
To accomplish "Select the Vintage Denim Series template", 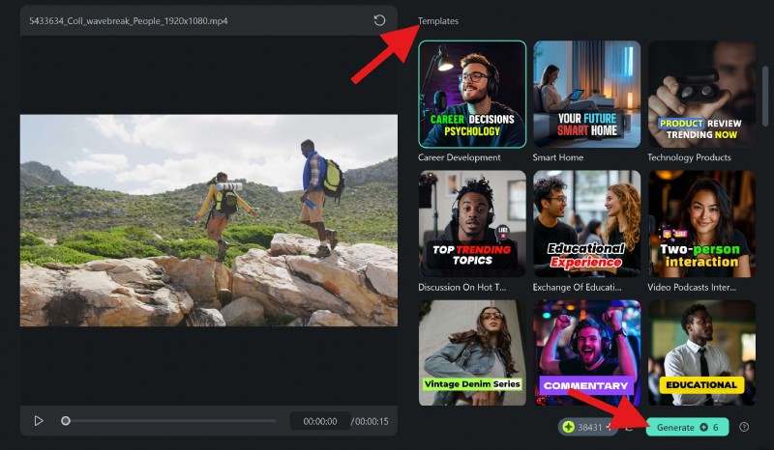I will click(x=472, y=352).
